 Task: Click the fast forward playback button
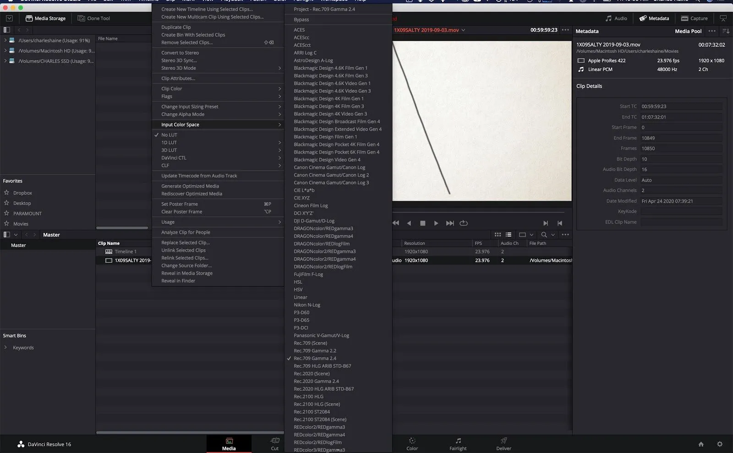pos(450,223)
